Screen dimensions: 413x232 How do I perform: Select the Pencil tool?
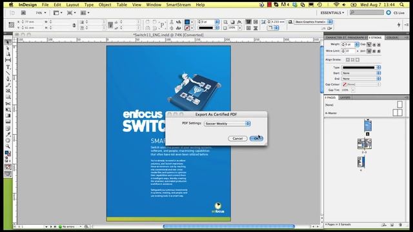point(8,85)
